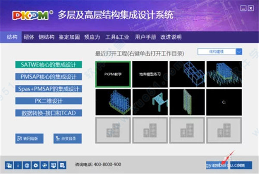Open the blue frame structure project in first row
This screenshot has width=259, height=174.
tap(187, 74)
